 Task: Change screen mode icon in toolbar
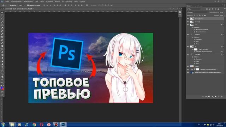click(x=2, y=95)
